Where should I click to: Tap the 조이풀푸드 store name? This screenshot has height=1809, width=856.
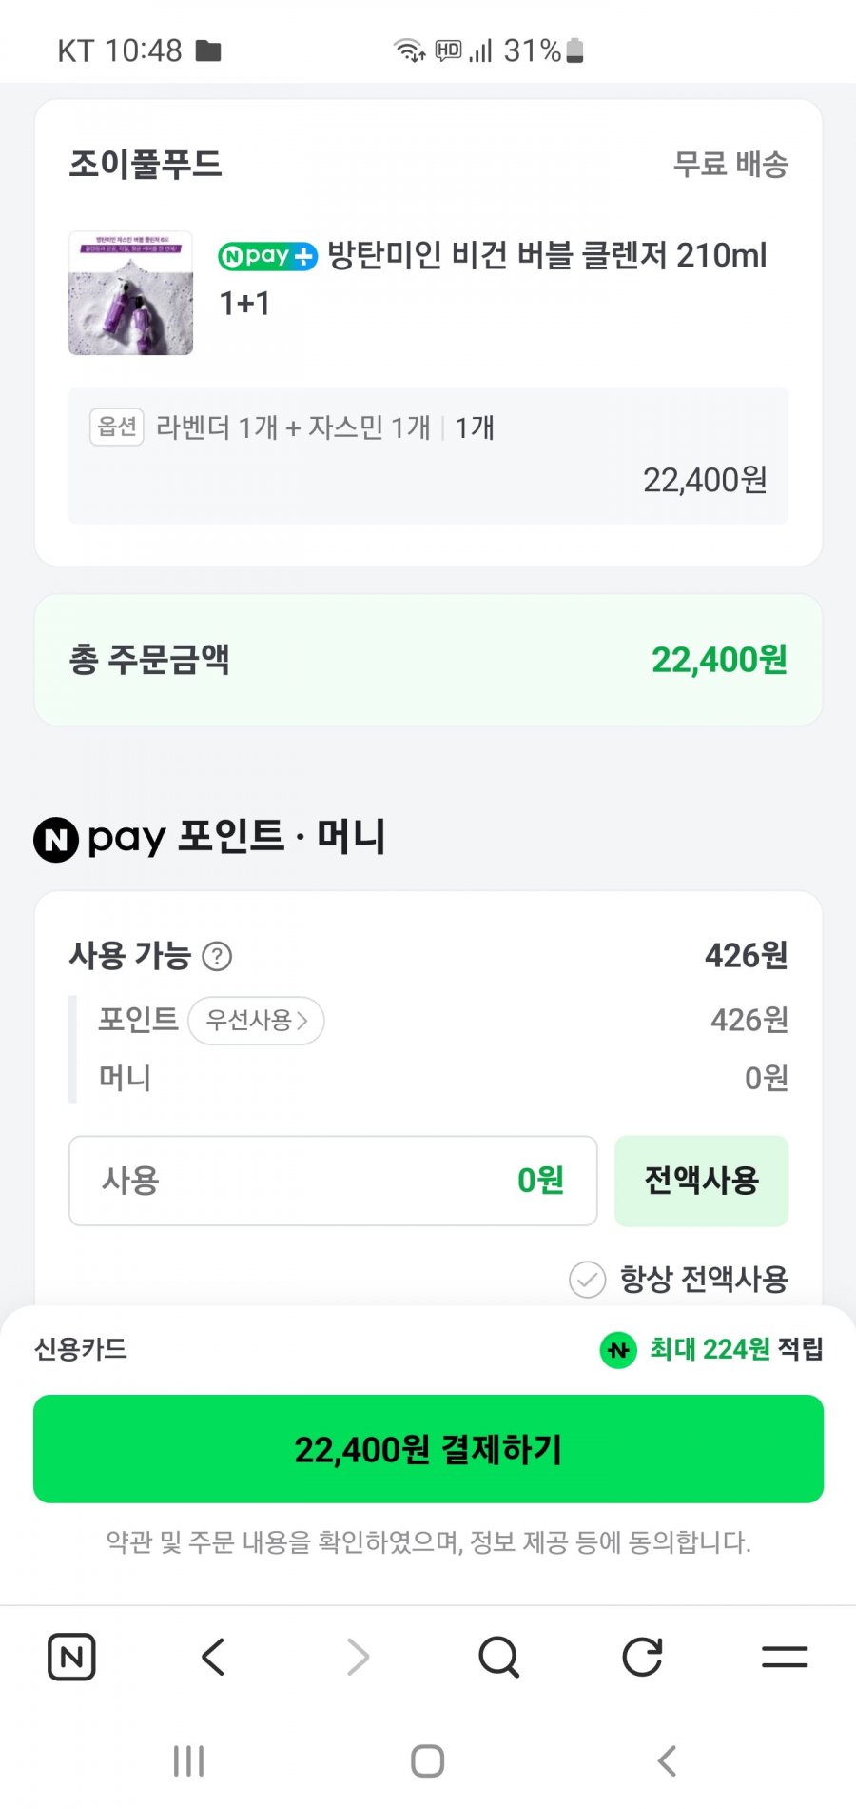click(146, 165)
